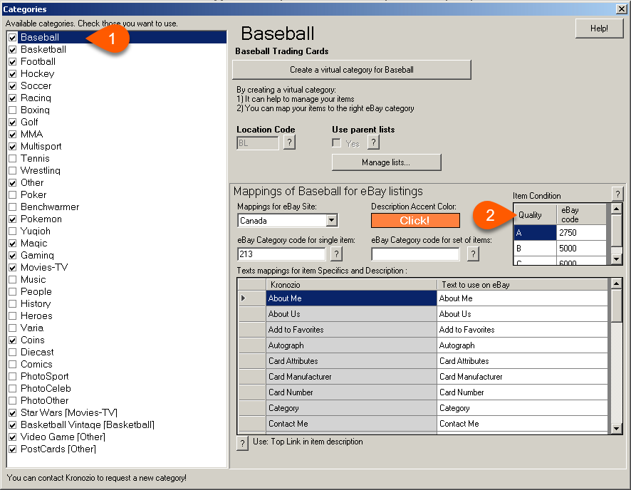The image size is (631, 490).
Task: Click eBay code 5000 cell
Action: [581, 249]
